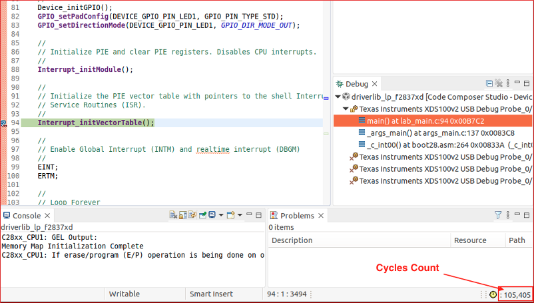The image size is (534, 303).
Task: Click Path column header in Problems
Action: pyautogui.click(x=519, y=240)
